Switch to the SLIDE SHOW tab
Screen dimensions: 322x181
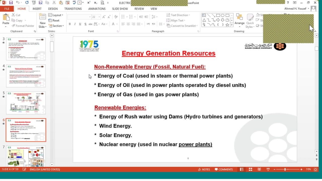click(x=120, y=9)
